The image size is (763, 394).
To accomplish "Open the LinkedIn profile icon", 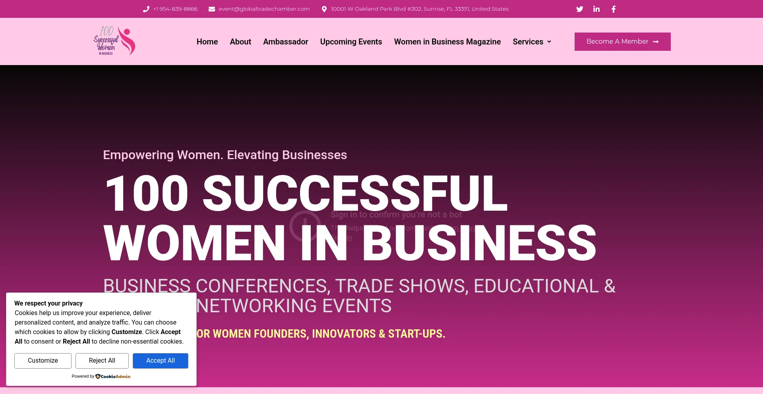I will pyautogui.click(x=596, y=9).
